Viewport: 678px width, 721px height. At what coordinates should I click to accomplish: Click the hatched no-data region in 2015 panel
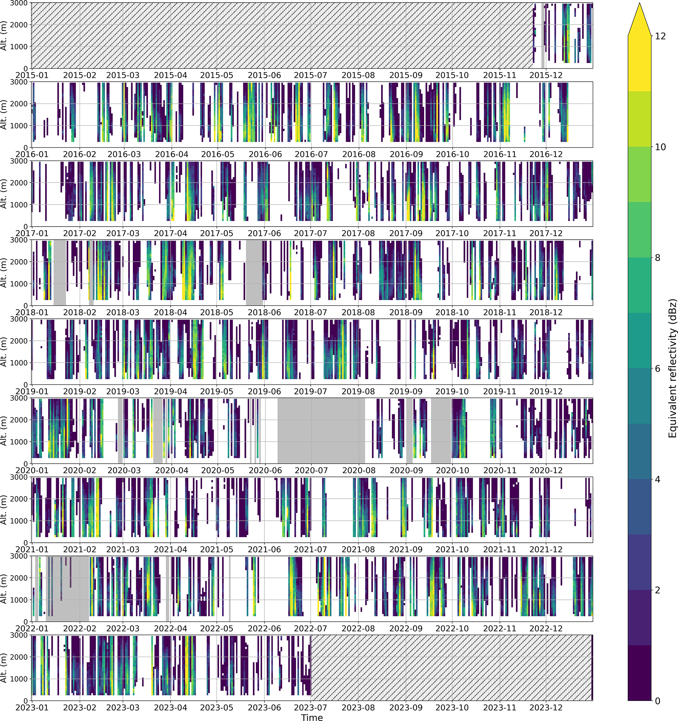[283, 35]
